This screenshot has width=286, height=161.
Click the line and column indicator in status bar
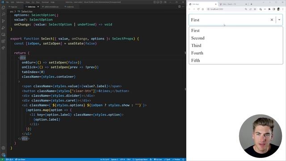point(105,159)
